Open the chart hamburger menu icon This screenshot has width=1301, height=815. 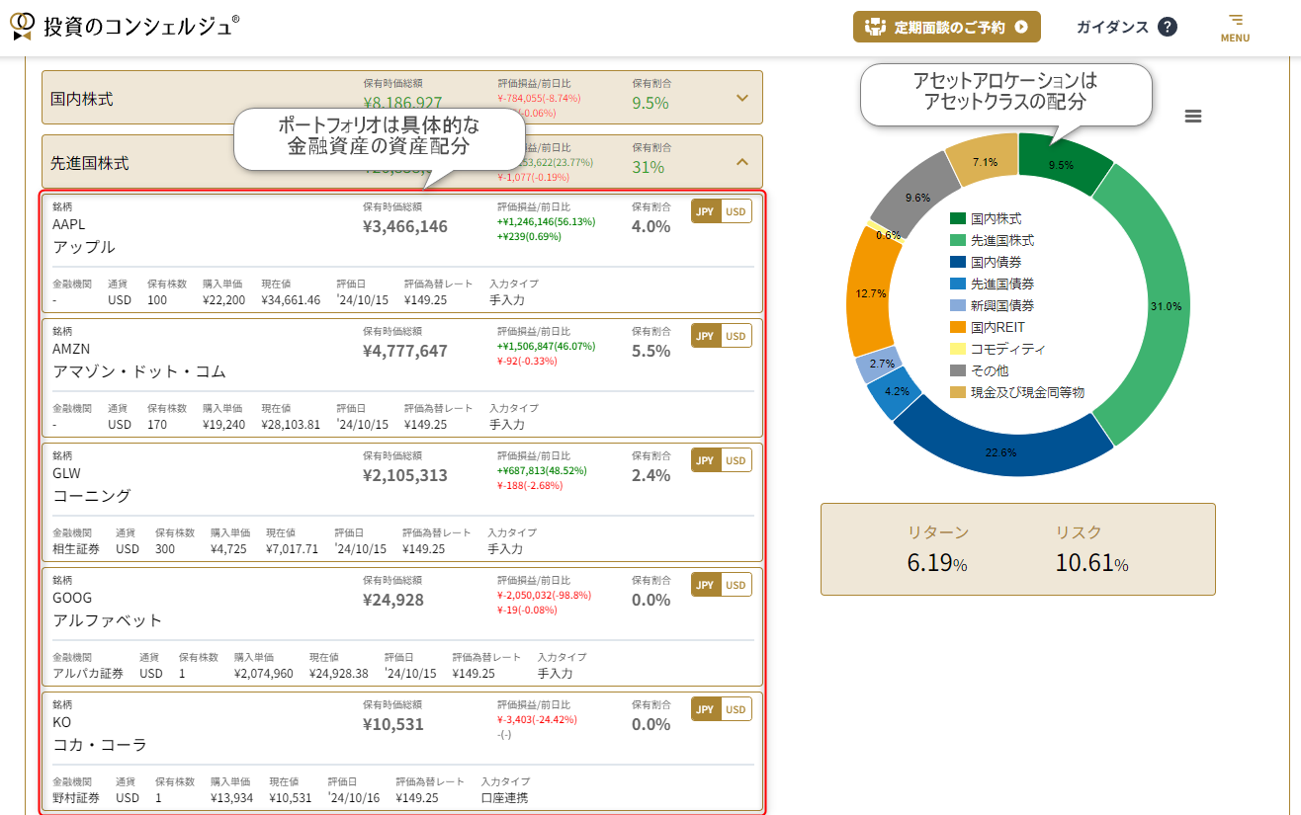1193,117
